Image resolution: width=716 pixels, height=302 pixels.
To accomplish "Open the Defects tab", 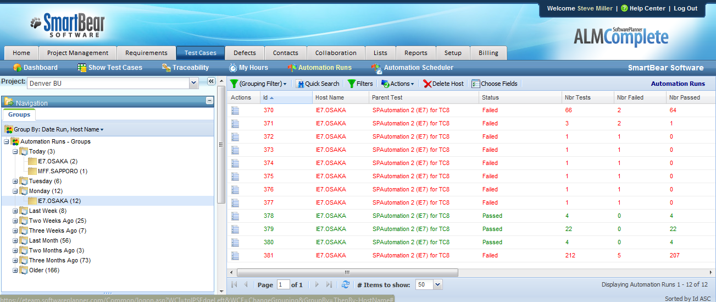I will tap(245, 53).
